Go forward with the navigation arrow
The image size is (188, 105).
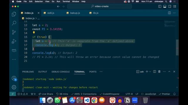coord(63,6)
